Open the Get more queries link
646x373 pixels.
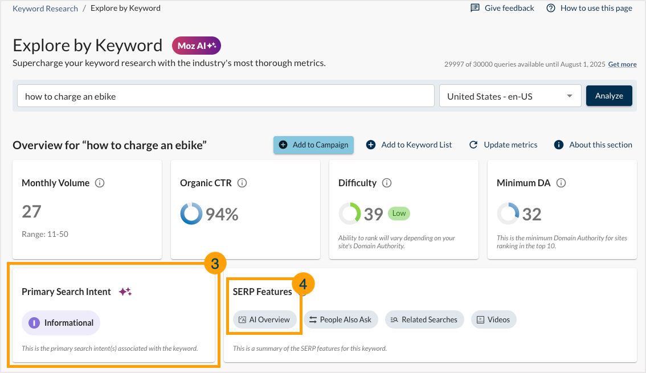coord(622,64)
